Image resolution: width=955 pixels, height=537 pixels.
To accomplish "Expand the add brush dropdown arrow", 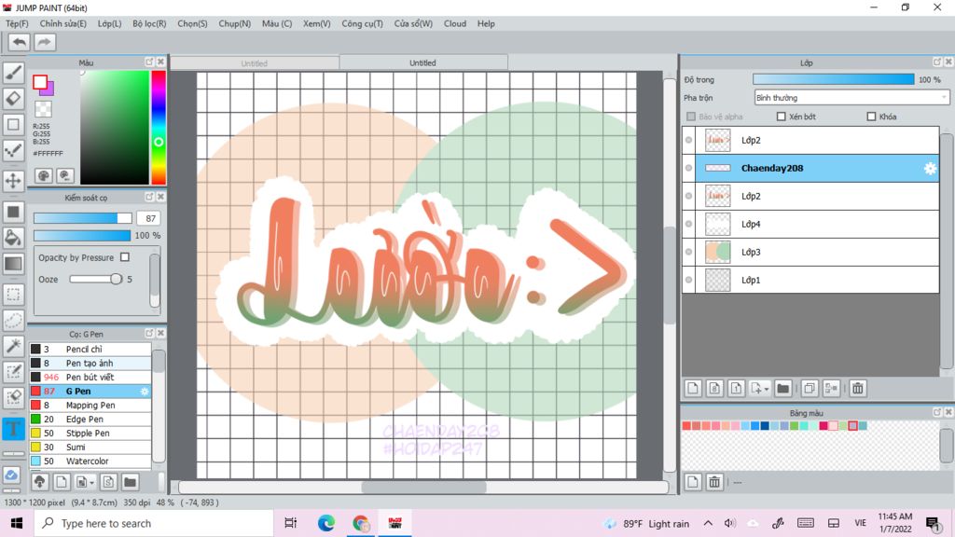I will click(92, 482).
